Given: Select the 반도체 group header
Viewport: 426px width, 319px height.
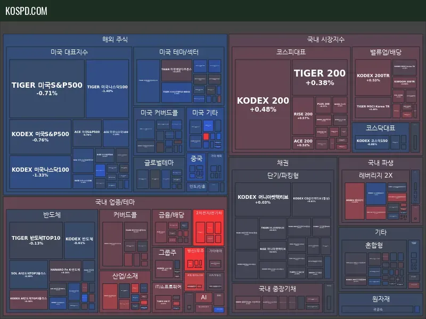Looking at the screenshot, I should pyautogui.click(x=52, y=215).
